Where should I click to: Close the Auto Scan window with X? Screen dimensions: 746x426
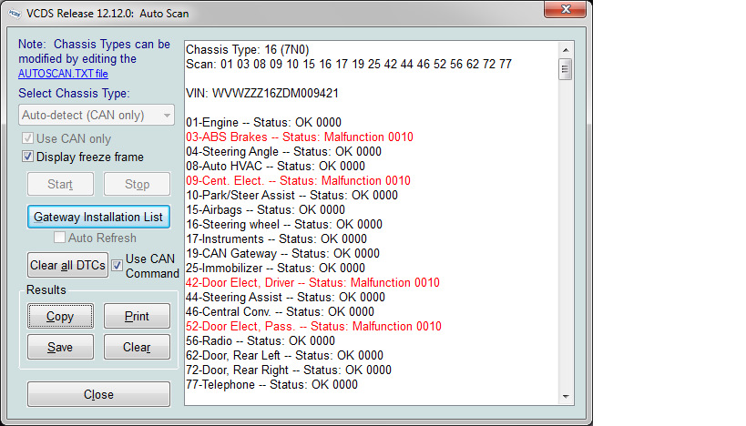click(565, 9)
